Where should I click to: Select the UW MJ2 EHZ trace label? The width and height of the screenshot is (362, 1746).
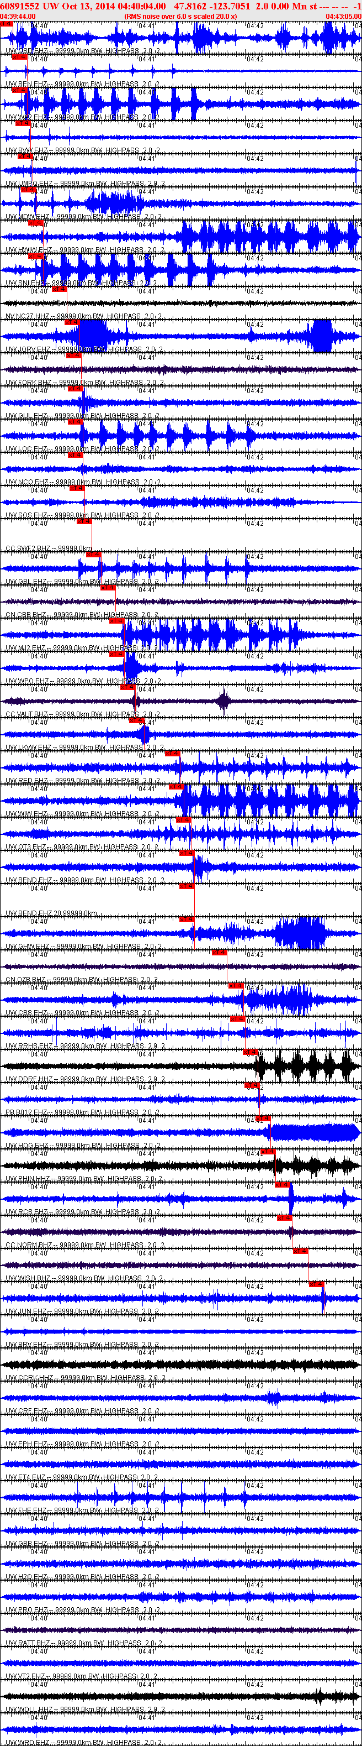(x=83, y=649)
